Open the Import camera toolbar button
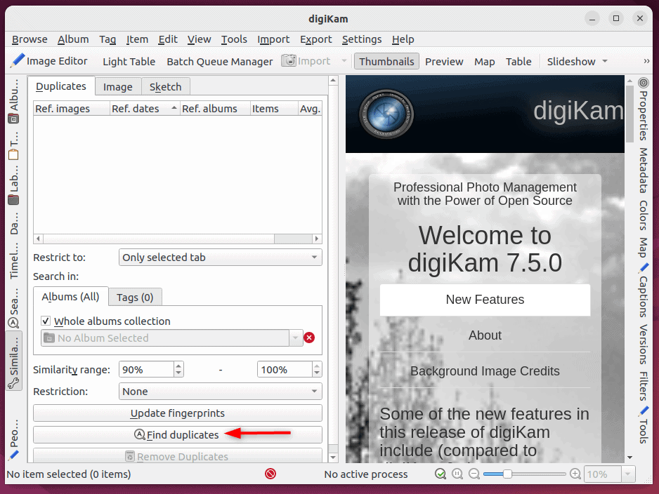Screen dimensions: 659x494 (306, 61)
